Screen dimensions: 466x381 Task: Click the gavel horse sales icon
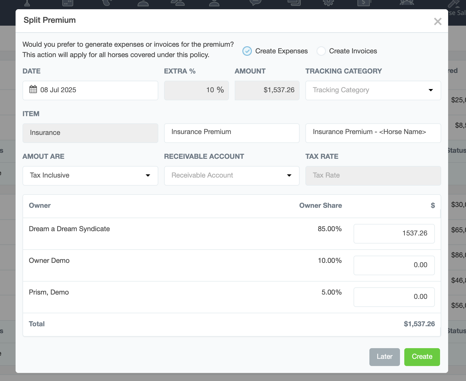pyautogui.click(x=454, y=4)
